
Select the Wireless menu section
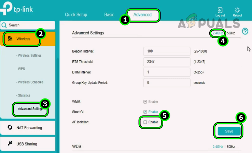[x=28, y=39]
